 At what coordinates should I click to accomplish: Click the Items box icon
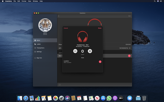click(x=35, y=40)
